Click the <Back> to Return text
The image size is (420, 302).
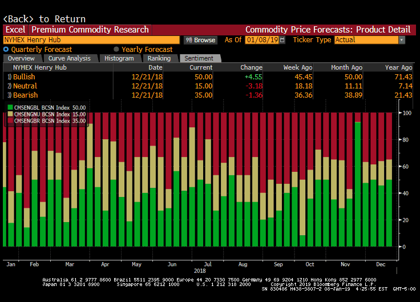click(44, 19)
